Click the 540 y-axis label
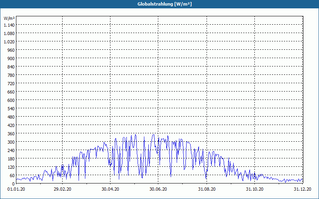The height and width of the screenshot is (199, 319). pyautogui.click(x=12, y=109)
